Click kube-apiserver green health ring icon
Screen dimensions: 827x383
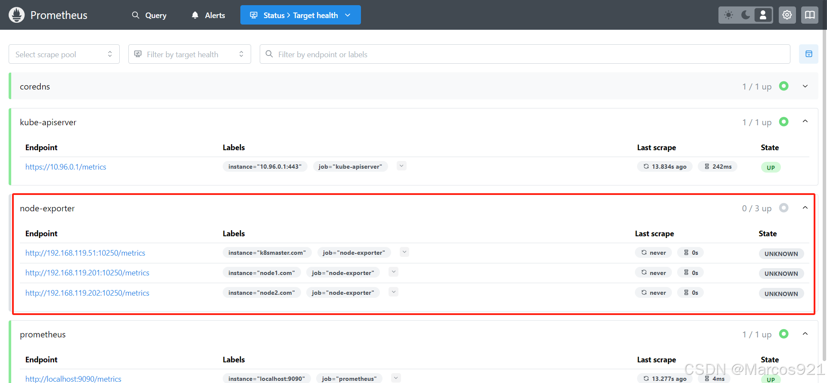pos(784,122)
